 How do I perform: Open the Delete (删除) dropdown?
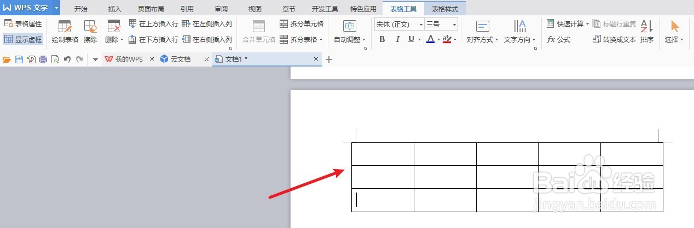tap(114, 33)
